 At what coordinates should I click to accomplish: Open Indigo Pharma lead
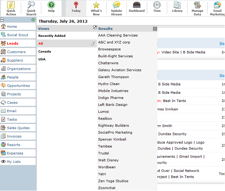111,98
